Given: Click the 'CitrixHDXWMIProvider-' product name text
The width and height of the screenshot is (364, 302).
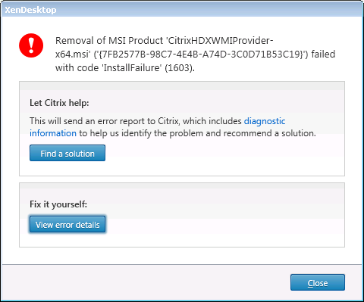Looking at the screenshot, I should click(220, 41).
